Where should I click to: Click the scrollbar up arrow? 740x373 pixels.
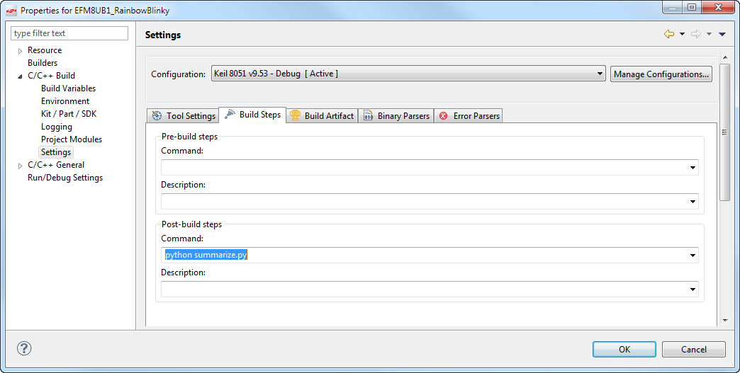(x=725, y=57)
